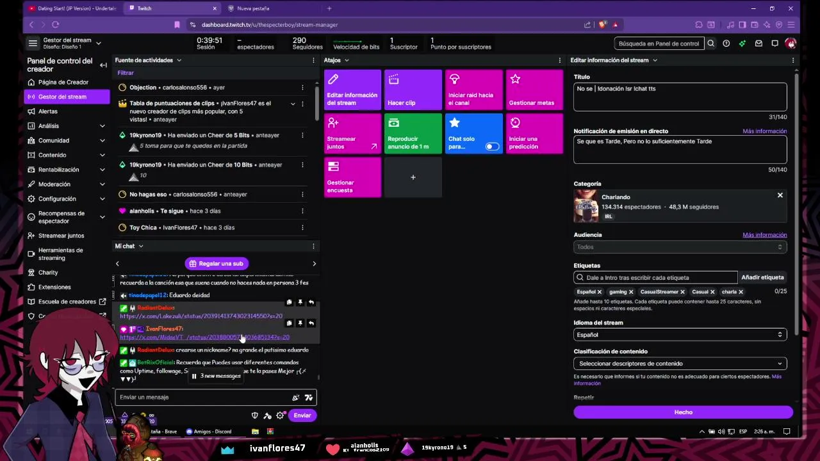Viewport: 820px width, 461px height.
Task: Open options for the Cheer de 5 Bits row
Action: coord(302,136)
